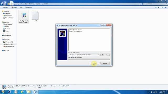This screenshot has height=94, width=168.
Task: Click the WinRAR archive logo in dialog
Action: [x=62, y=34]
